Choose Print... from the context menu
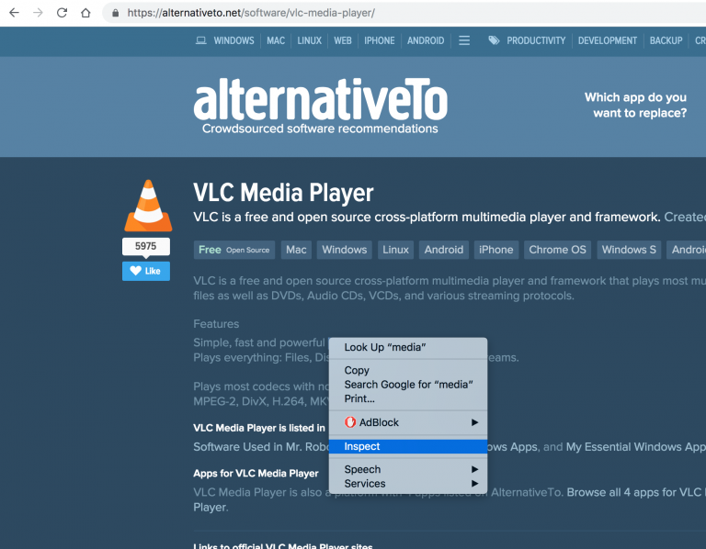 click(x=408, y=398)
